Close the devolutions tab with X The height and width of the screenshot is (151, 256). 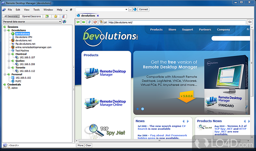pos(98,16)
